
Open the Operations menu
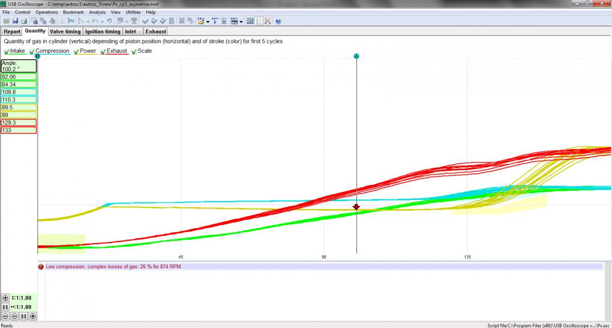coord(47,12)
